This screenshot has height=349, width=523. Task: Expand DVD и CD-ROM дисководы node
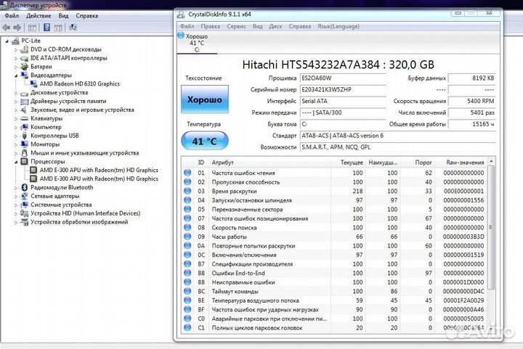16,50
